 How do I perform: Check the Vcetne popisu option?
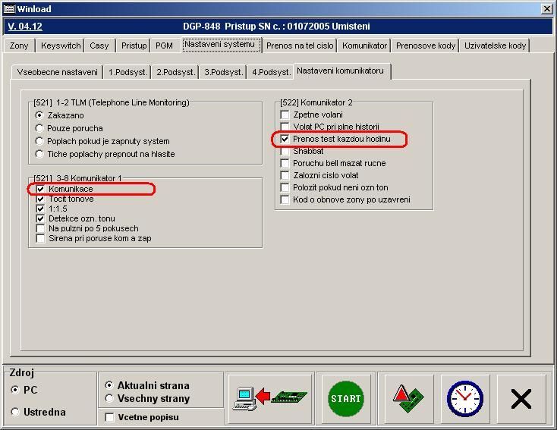110,417
